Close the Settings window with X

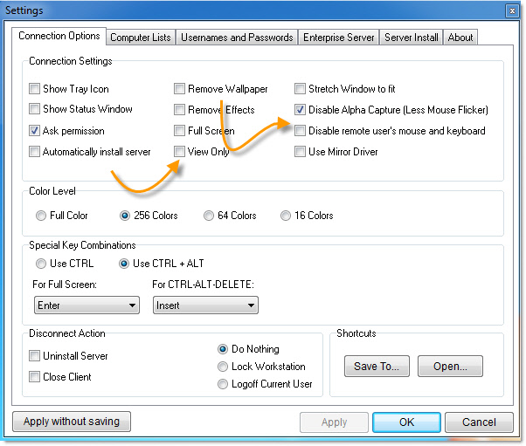pyautogui.click(x=512, y=11)
